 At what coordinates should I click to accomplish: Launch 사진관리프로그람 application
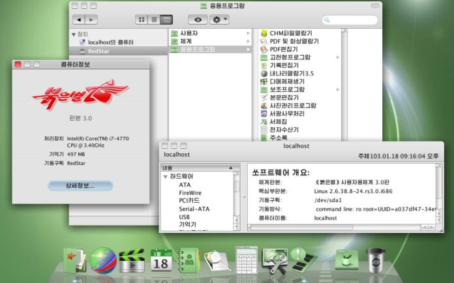pyautogui.click(x=293, y=106)
